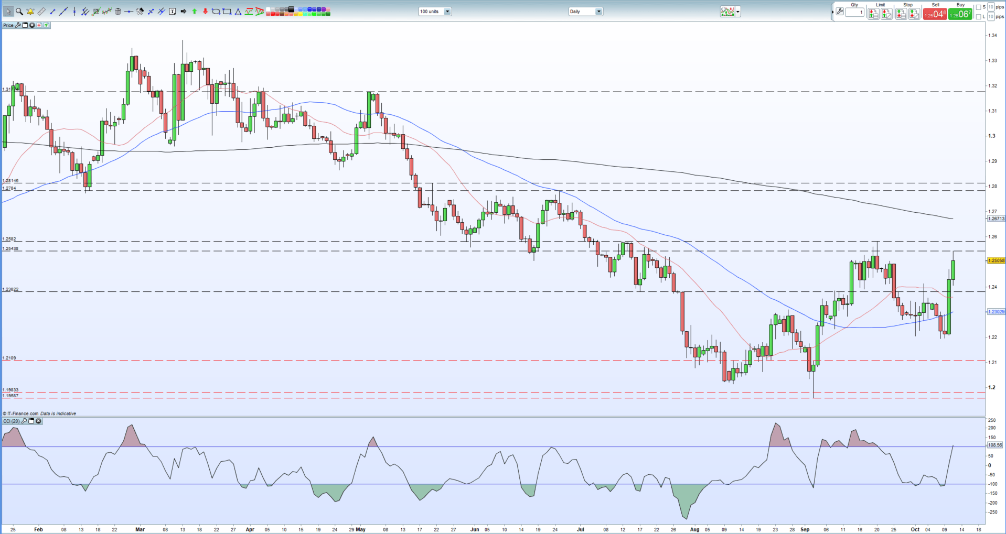Screen dimensions: 1006x534
Task: Open the Fibonacci retracement tool
Action: 96,11
